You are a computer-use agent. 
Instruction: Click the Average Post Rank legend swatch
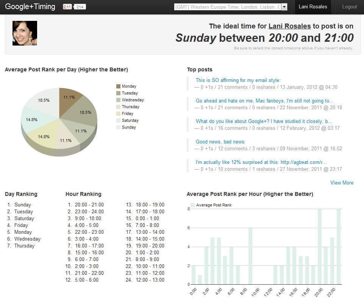click(192, 205)
